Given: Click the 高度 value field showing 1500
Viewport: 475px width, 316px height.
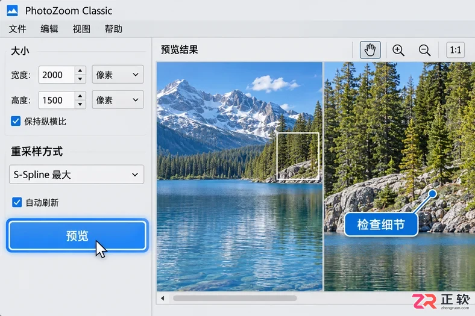Looking at the screenshot, I should tap(57, 100).
